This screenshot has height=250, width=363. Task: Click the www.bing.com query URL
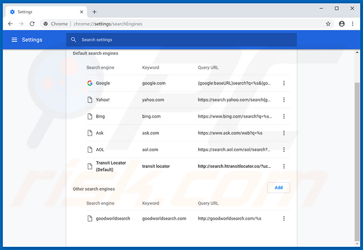(x=235, y=116)
